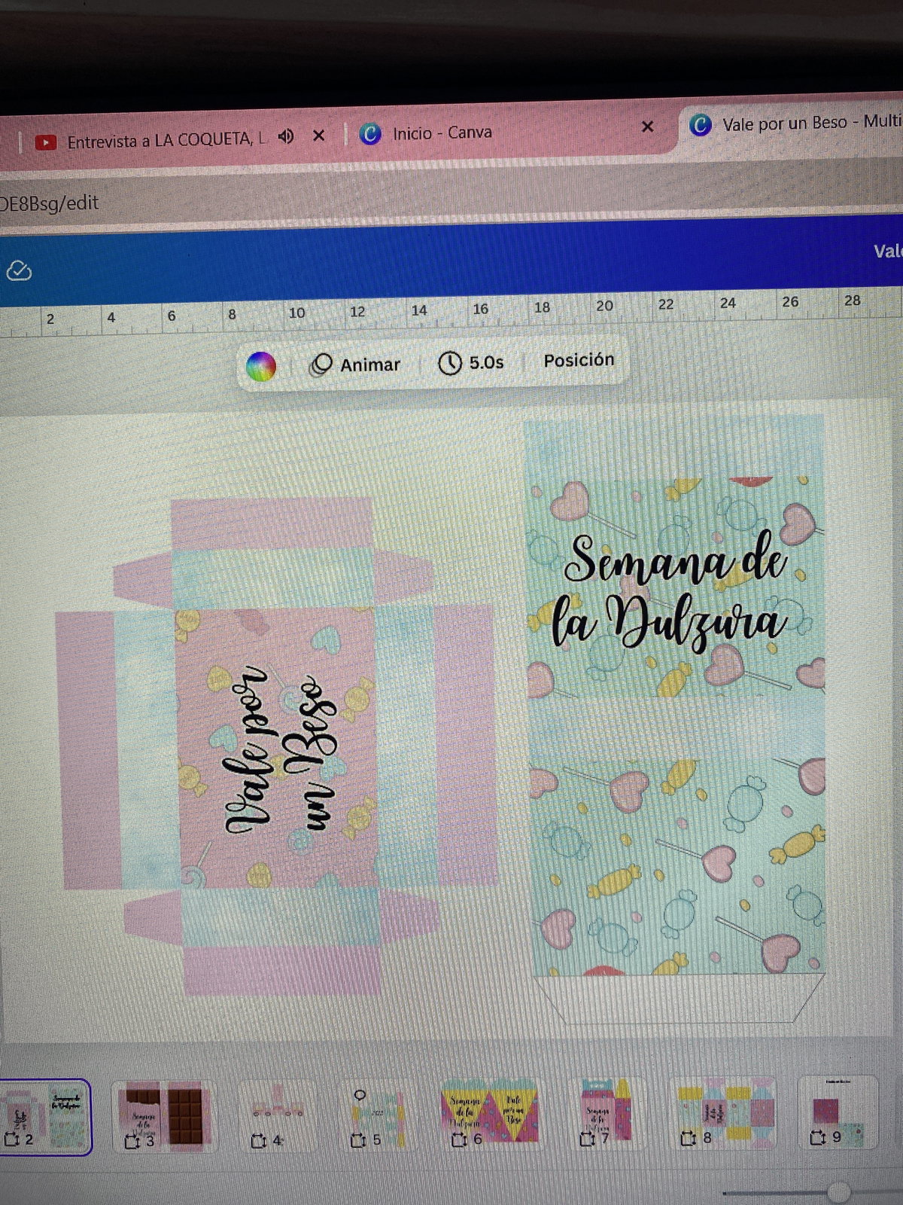Switch to the Inicio - Canva tab
The height and width of the screenshot is (1205, 903).
tap(442, 133)
